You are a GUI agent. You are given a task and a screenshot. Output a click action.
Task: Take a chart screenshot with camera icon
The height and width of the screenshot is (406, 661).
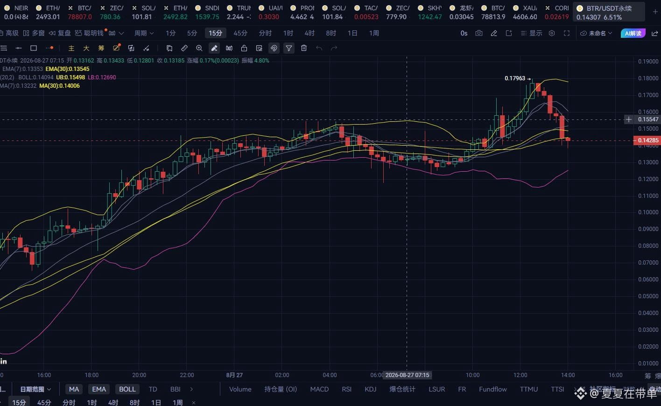click(x=479, y=33)
